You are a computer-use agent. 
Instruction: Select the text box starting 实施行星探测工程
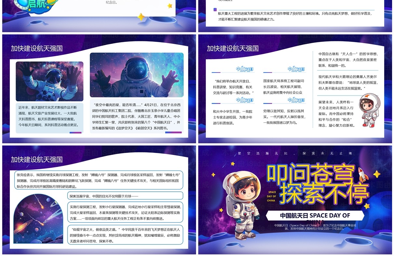click(125, 212)
